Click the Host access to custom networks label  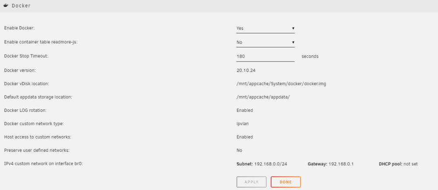(x=38, y=137)
